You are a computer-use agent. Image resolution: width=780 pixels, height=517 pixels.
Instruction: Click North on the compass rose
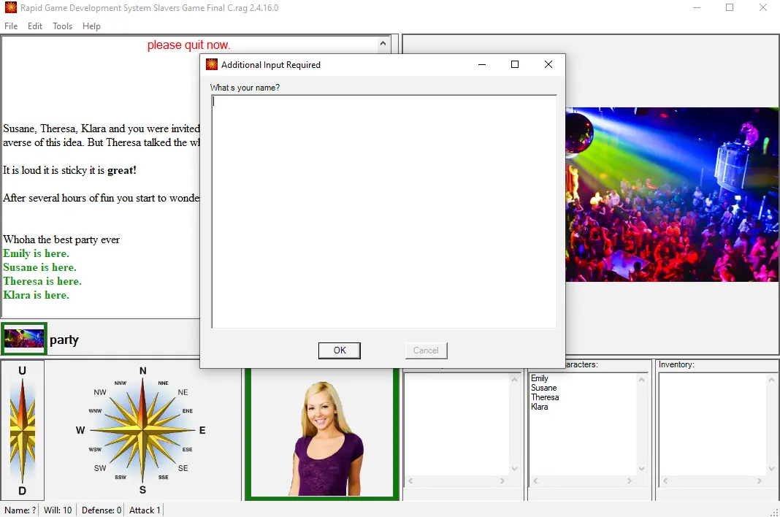point(142,371)
